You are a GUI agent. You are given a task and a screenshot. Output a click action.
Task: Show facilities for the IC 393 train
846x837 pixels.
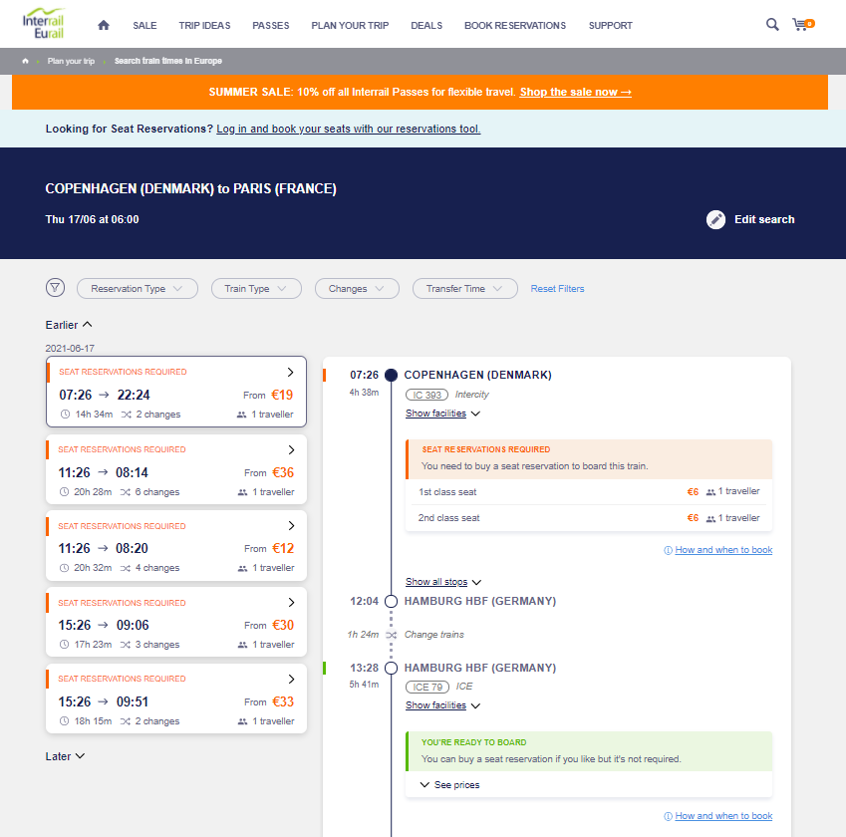click(442, 414)
